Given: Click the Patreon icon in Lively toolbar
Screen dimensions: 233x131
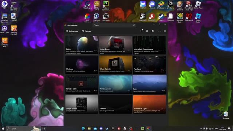Looking at the screenshot, I should [x=153, y=31].
